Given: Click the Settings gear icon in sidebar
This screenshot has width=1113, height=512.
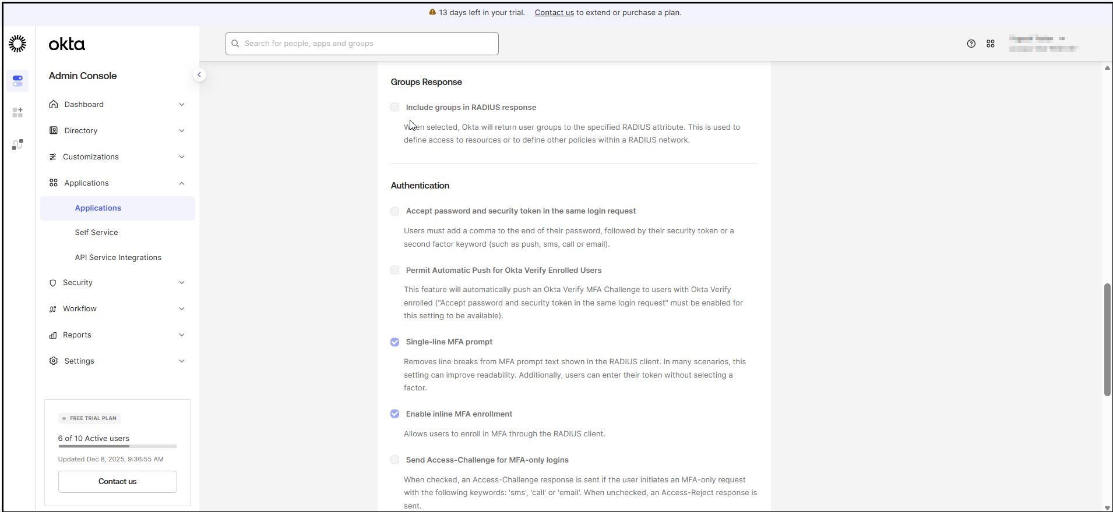Looking at the screenshot, I should tap(54, 361).
